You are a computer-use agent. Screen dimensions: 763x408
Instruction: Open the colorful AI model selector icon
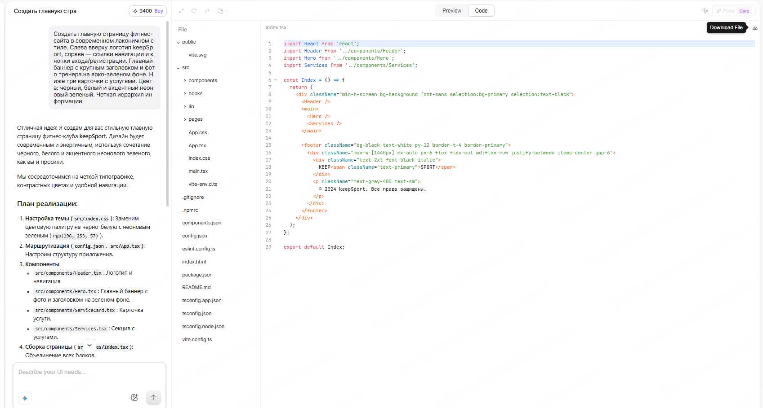pyautogui.click(x=25, y=398)
